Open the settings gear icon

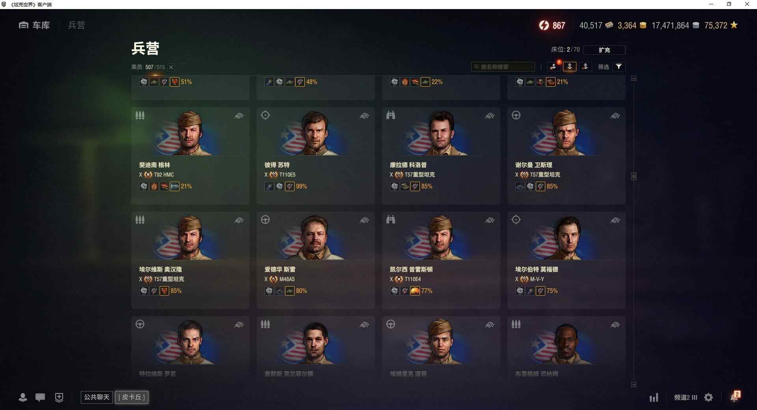point(709,397)
